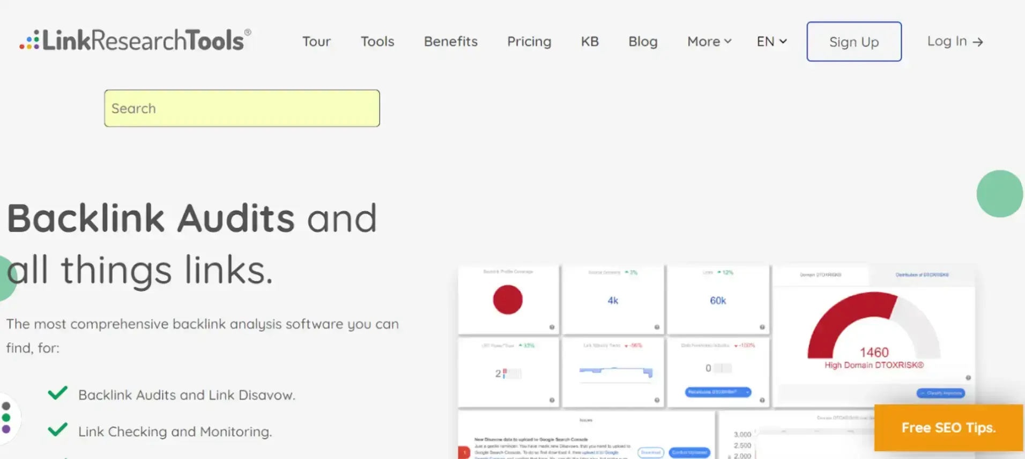
Task: Visit the Blog
Action: pos(643,42)
